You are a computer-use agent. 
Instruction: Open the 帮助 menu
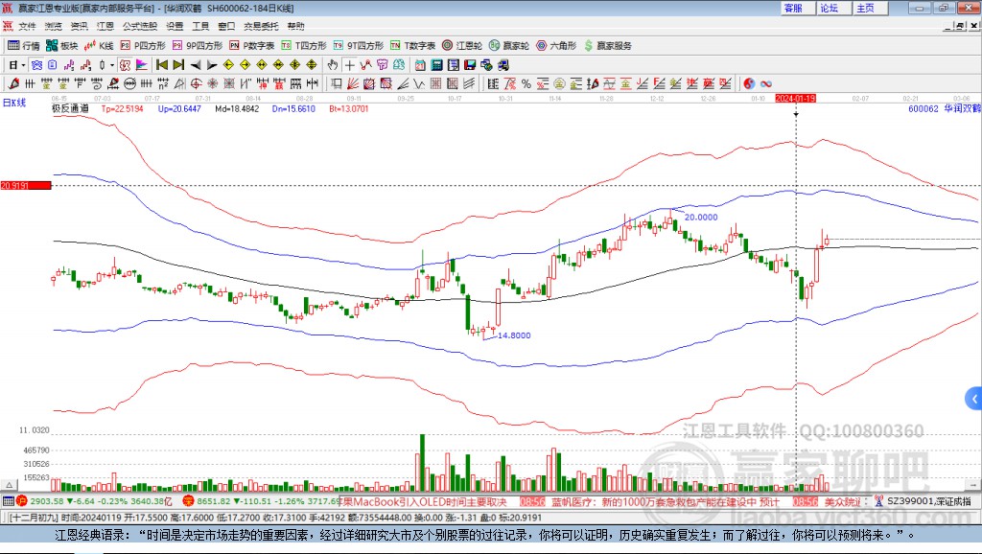pos(295,26)
